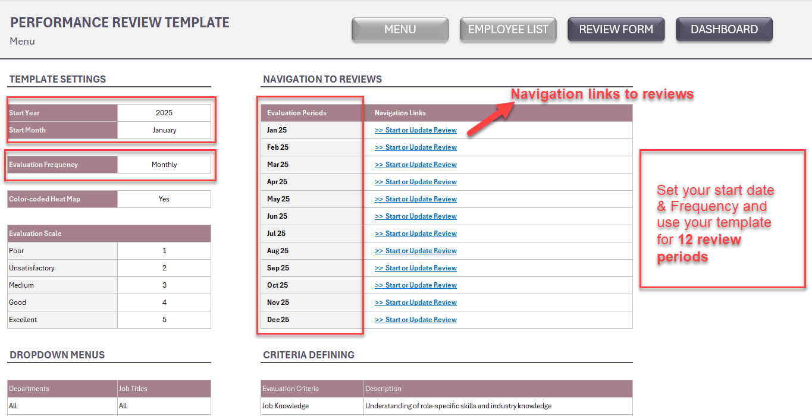Click the Dec 25 review link
The width and height of the screenshot is (812, 416).
(416, 320)
